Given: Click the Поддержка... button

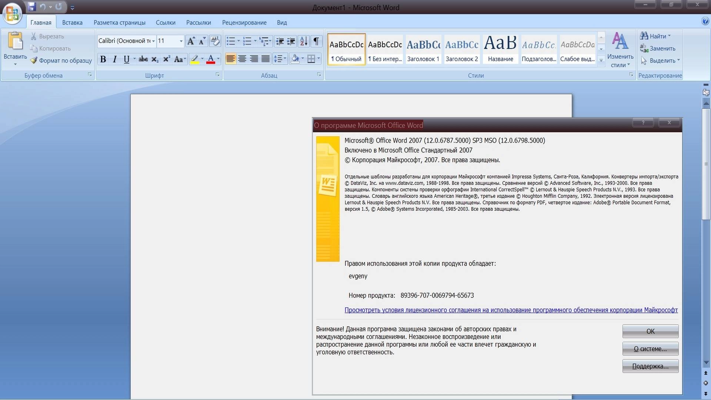Looking at the screenshot, I should click(x=650, y=366).
